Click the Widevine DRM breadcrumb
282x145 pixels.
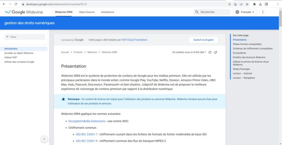pos(109,52)
